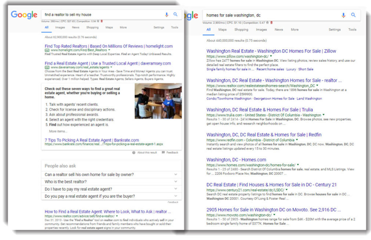Open Century 21 DC Real Estate result
Image resolution: width=371 pixels, height=240 pixels.
coord(271,185)
